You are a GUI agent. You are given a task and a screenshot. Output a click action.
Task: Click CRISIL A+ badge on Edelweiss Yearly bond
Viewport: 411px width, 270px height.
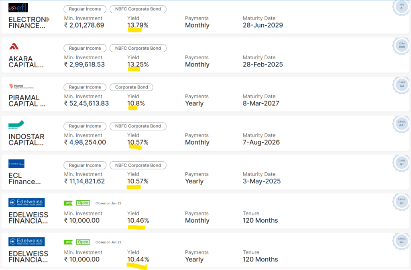[401, 241]
